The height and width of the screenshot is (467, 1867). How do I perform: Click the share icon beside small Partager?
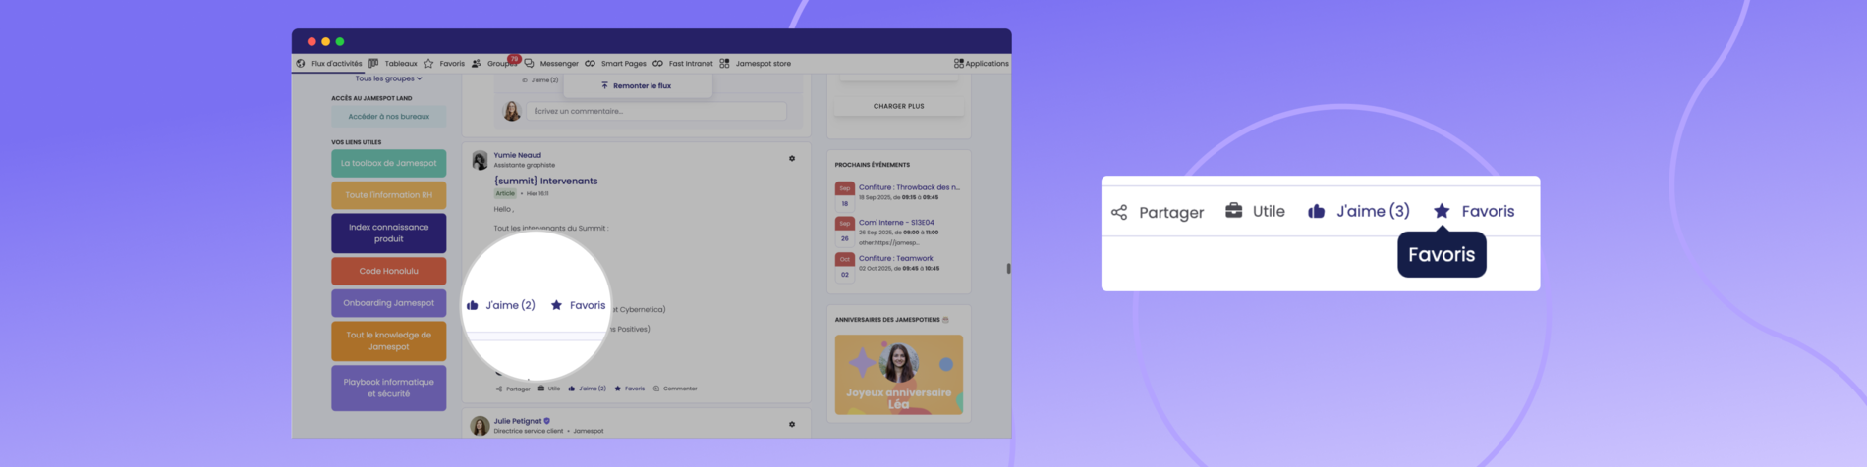coord(499,389)
